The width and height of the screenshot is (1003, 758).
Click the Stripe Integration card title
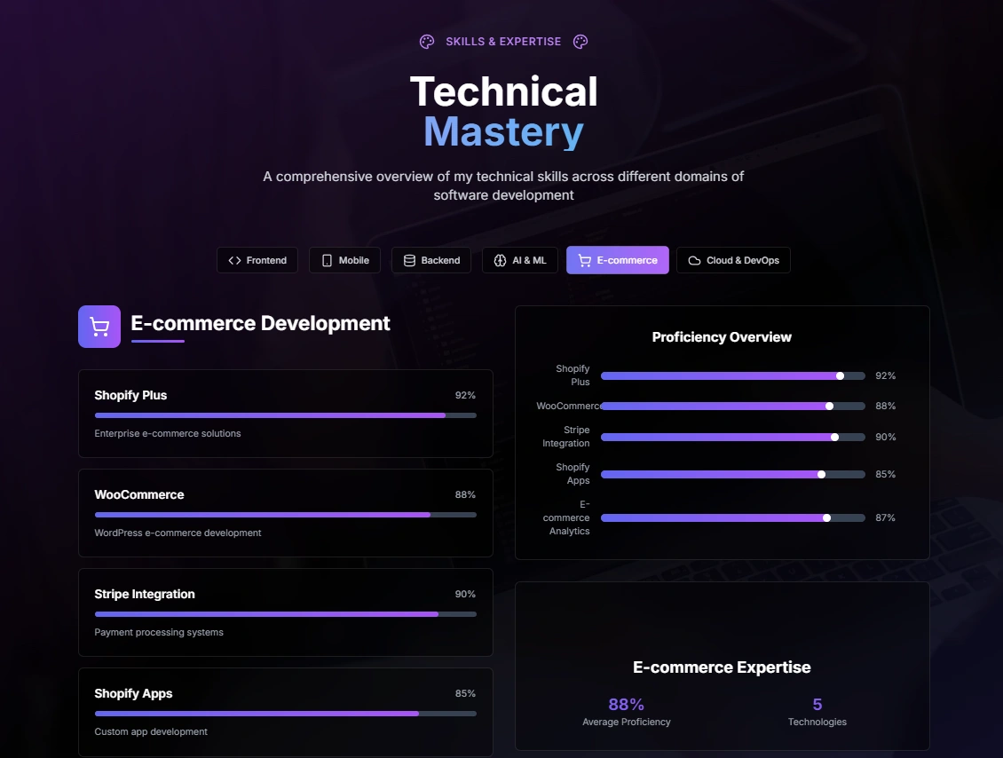click(145, 595)
